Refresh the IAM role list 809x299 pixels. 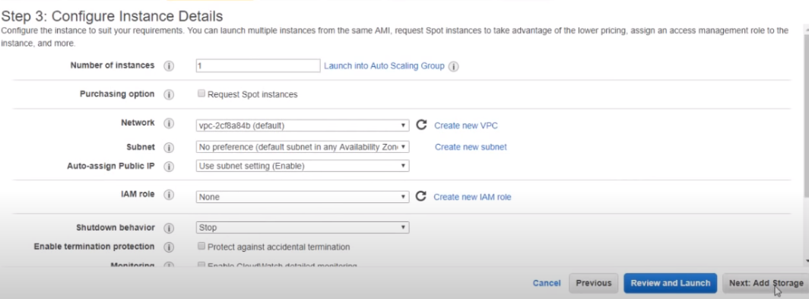(421, 196)
